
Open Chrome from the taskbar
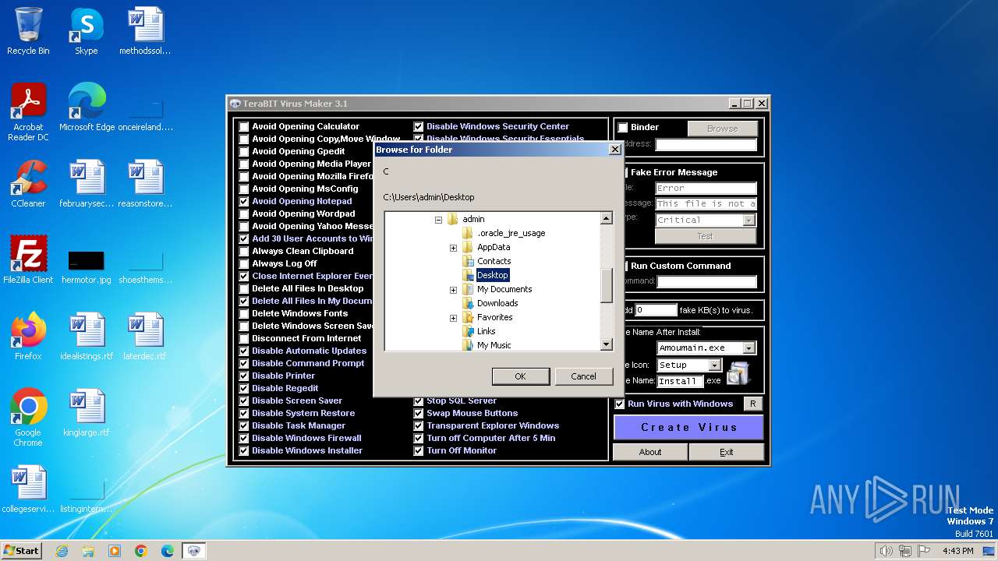click(141, 551)
